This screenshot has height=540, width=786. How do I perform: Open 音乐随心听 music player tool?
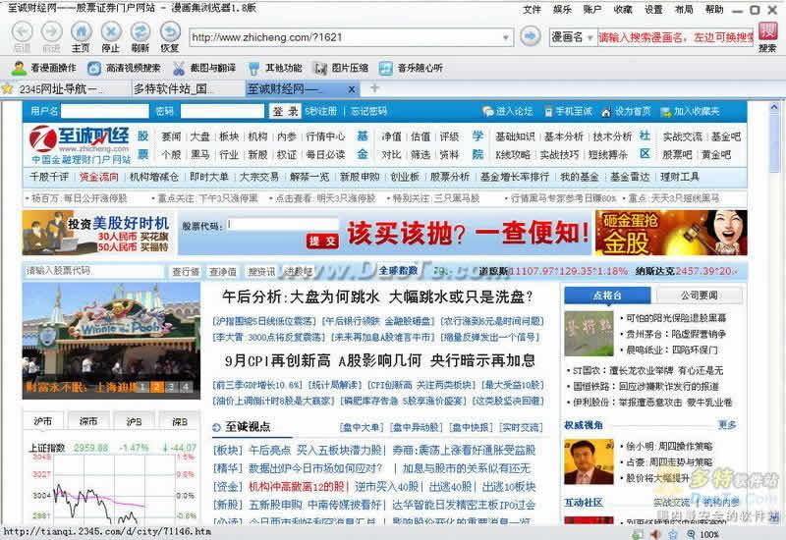411,69
